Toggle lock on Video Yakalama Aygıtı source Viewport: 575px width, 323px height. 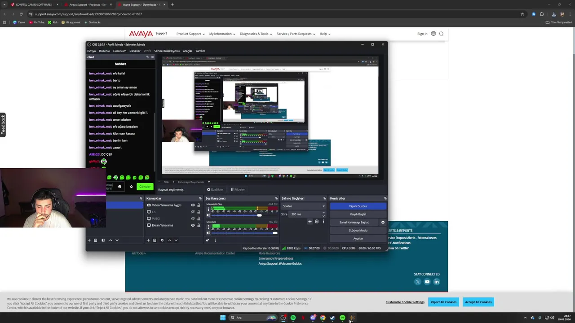199,205
